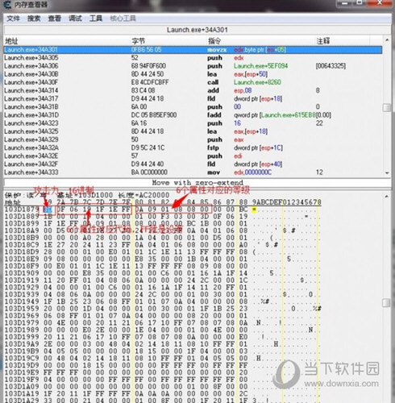The width and height of the screenshot is (395, 403).
Task: Click hex row address 103D18F9
Action: (22, 266)
